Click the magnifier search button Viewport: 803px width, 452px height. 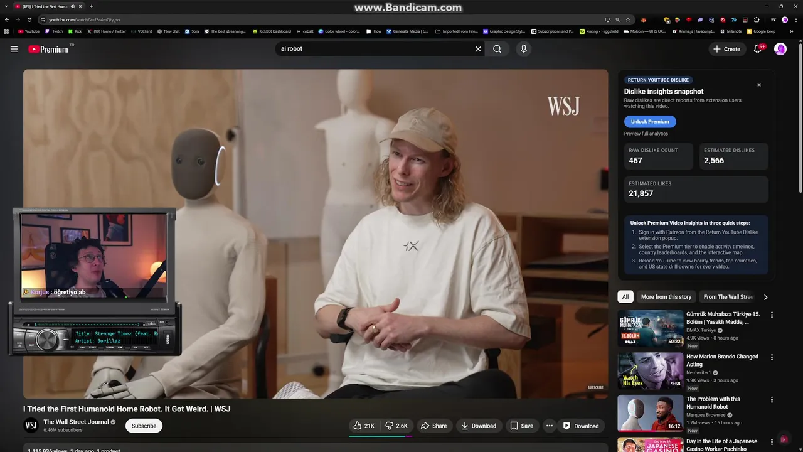pyautogui.click(x=497, y=49)
